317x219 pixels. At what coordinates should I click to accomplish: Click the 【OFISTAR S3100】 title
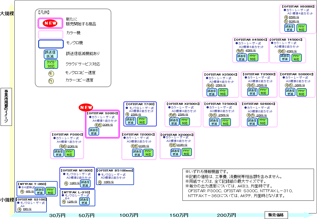point(31,199)
